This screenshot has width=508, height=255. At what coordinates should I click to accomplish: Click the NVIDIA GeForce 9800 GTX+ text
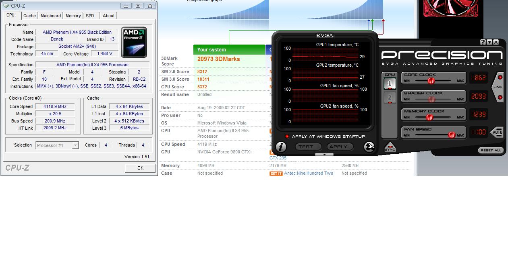point(225,152)
